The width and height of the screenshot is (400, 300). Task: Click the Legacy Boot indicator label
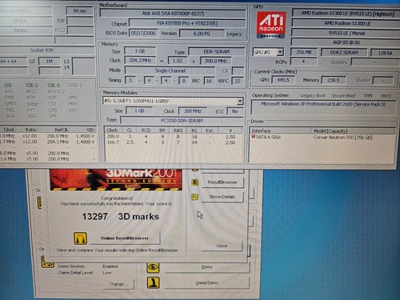point(313,95)
